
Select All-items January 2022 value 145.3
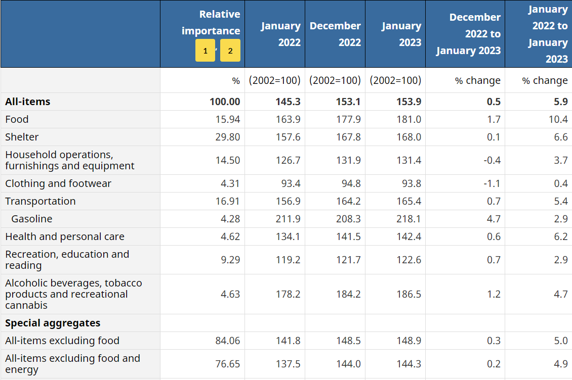pos(288,102)
